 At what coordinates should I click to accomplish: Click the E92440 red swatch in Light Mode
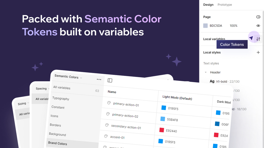[x=162, y=130]
